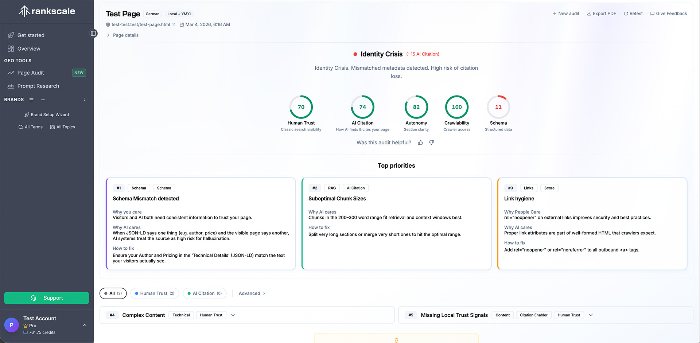The image size is (700, 343).
Task: Click the Test Account avatar
Action: pyautogui.click(x=11, y=325)
